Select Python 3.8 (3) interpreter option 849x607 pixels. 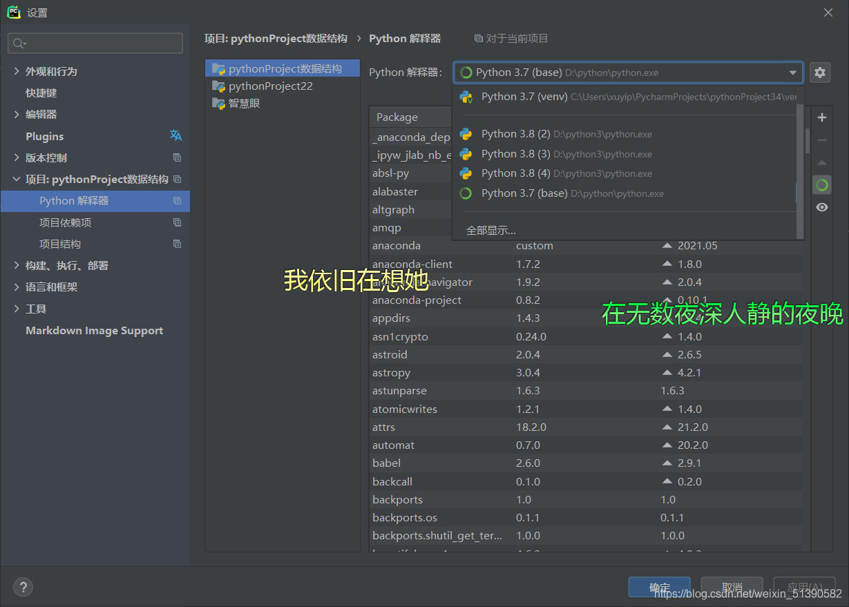pos(624,154)
